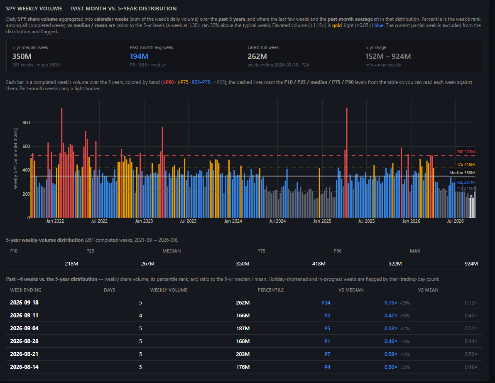Click the 'Jan 2024' x-axis label
Screen dimensions: 495x383
(233, 221)
